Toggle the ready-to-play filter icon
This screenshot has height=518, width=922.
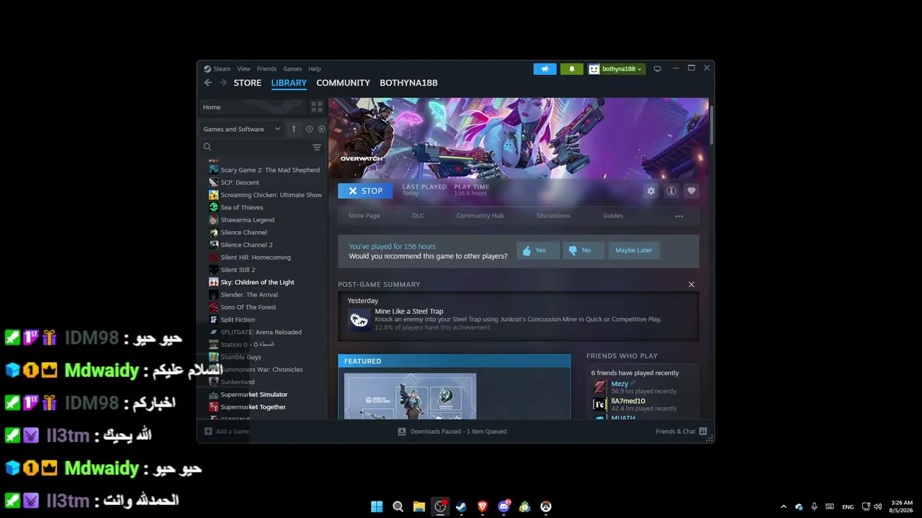(321, 129)
